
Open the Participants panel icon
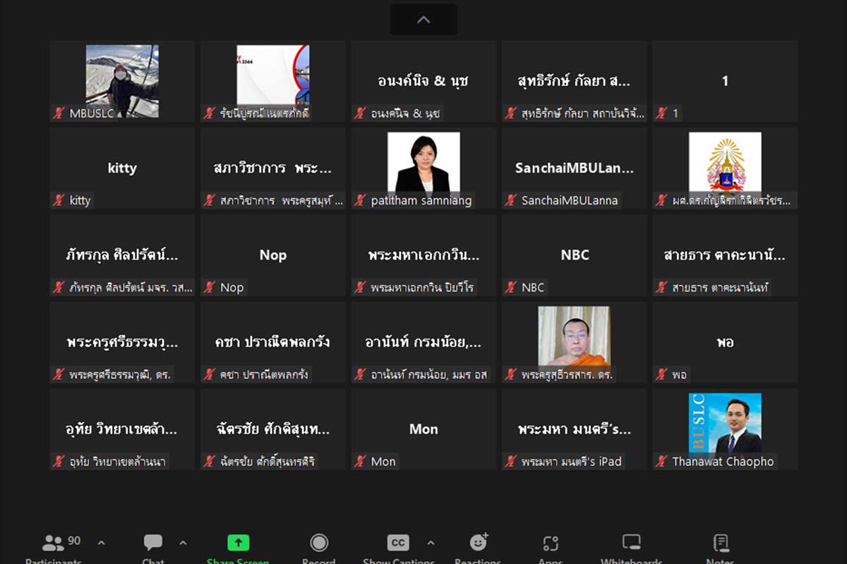click(x=54, y=544)
